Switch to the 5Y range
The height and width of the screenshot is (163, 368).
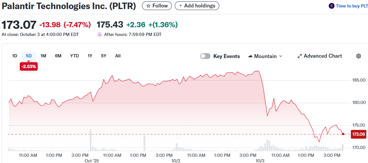click(104, 56)
